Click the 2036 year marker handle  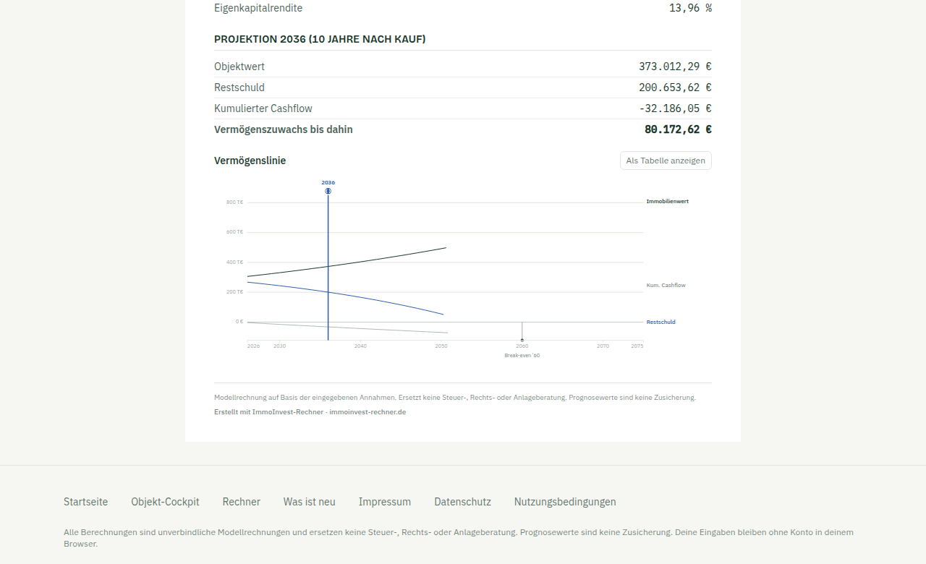[x=328, y=191]
